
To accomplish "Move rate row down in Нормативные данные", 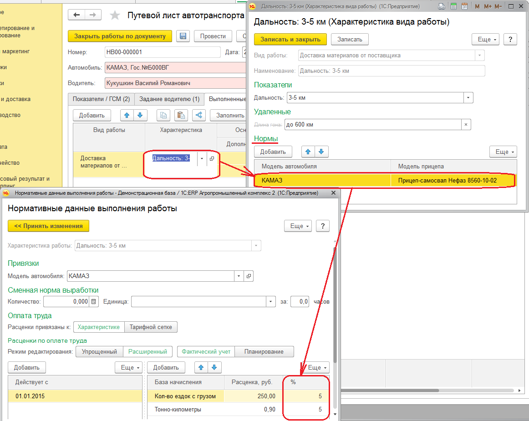I will click(x=214, y=368).
